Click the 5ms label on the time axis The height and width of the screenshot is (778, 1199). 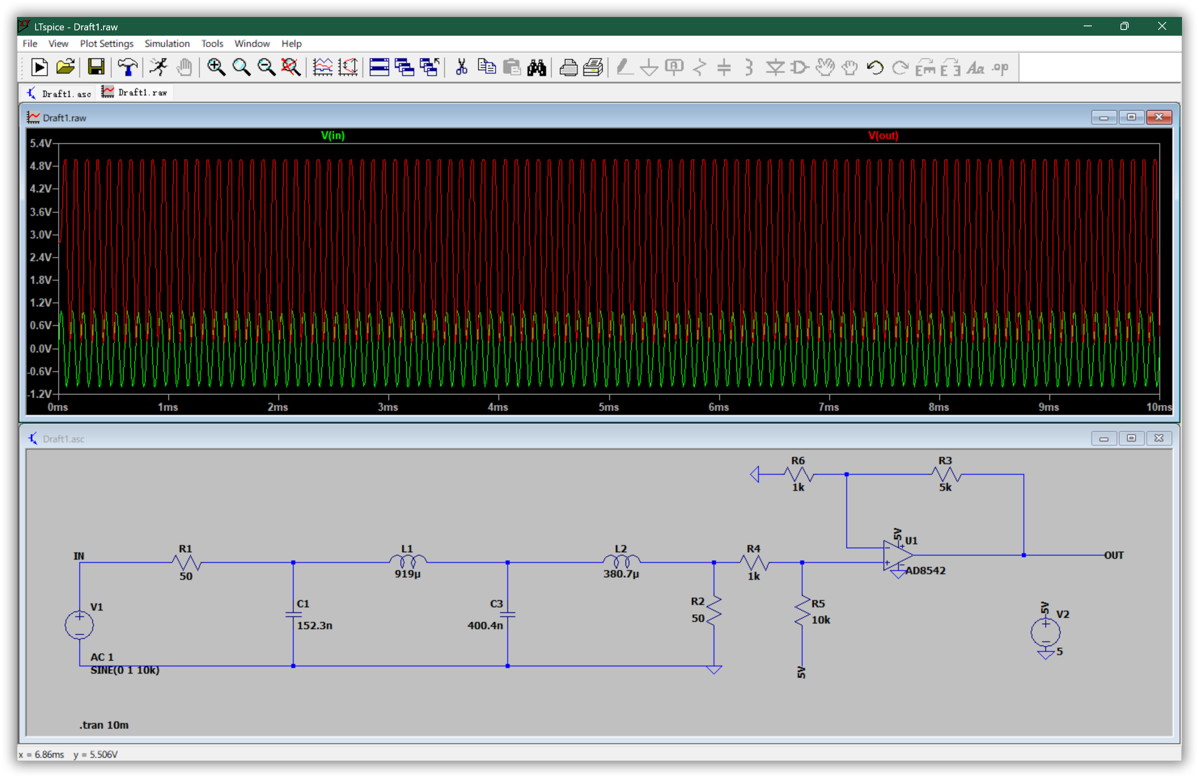[x=608, y=407]
